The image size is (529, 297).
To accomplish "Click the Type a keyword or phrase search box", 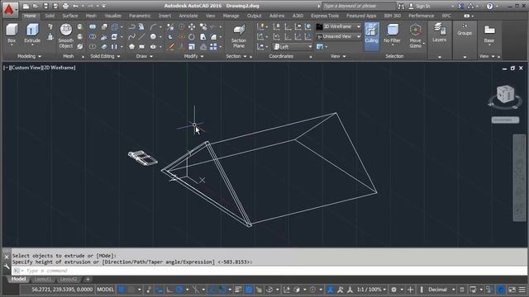I will 359,6.
